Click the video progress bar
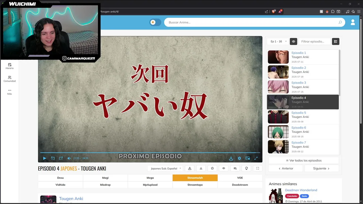 [x=150, y=153]
